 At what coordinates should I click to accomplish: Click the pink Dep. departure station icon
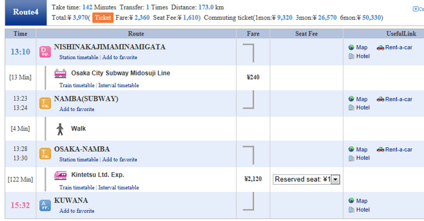coord(45,52)
